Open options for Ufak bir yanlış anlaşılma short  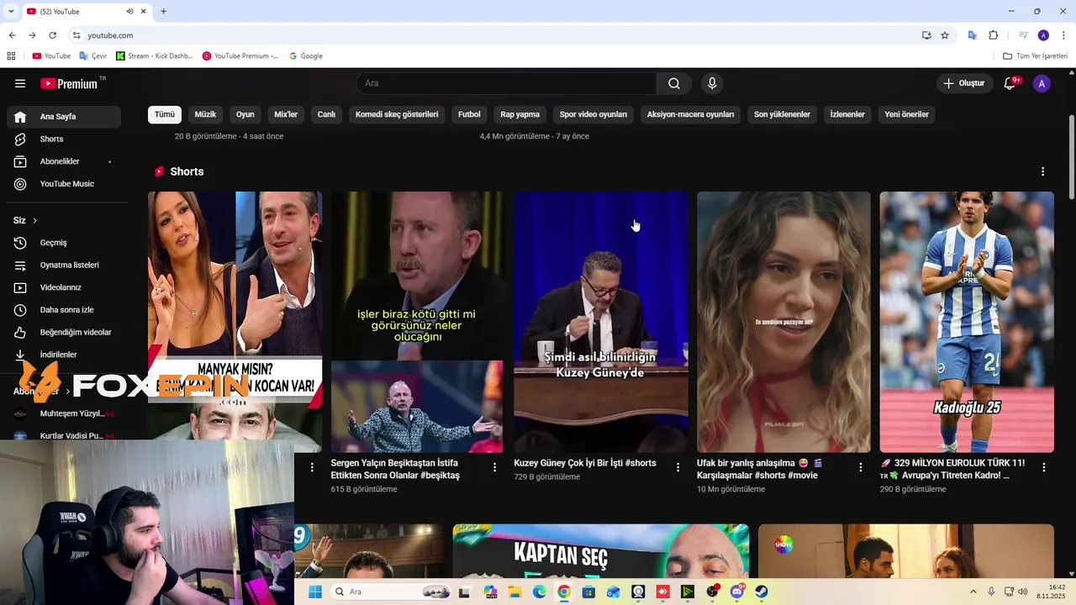[861, 467]
